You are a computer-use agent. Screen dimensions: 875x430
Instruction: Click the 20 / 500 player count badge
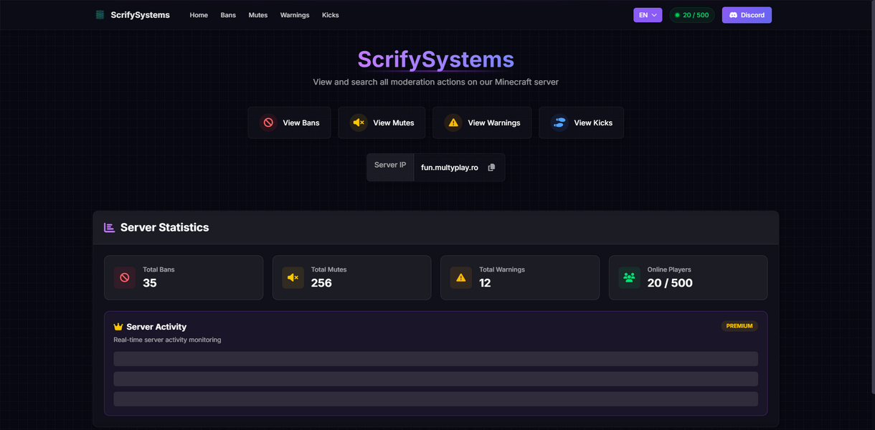click(691, 15)
